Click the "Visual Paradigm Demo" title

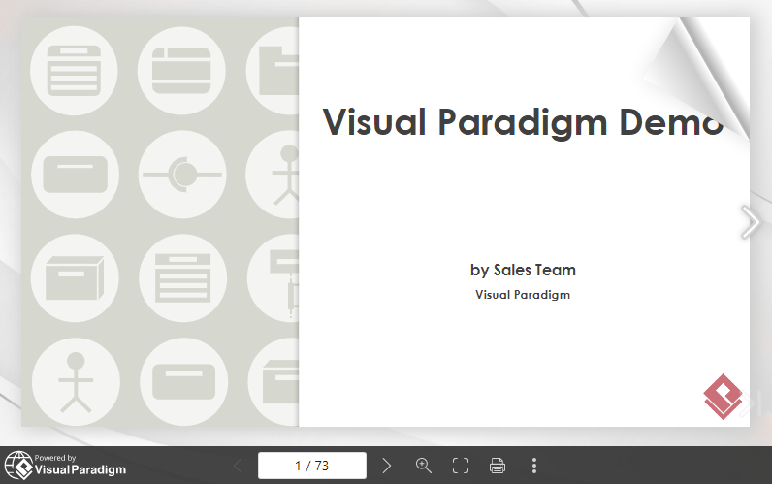[x=524, y=123]
